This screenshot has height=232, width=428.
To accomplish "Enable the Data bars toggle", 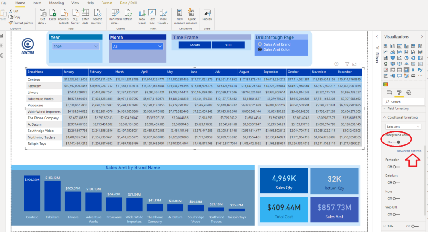I will point(396,183).
